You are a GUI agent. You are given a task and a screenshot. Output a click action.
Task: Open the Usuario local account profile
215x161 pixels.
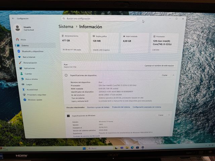click(x=24, y=28)
